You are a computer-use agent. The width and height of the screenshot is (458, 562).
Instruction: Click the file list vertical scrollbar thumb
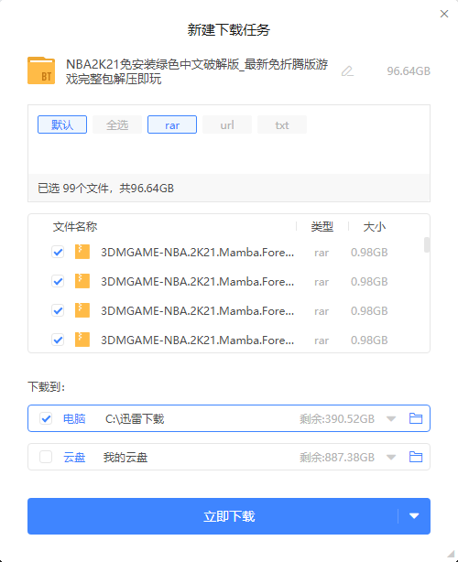click(x=427, y=244)
